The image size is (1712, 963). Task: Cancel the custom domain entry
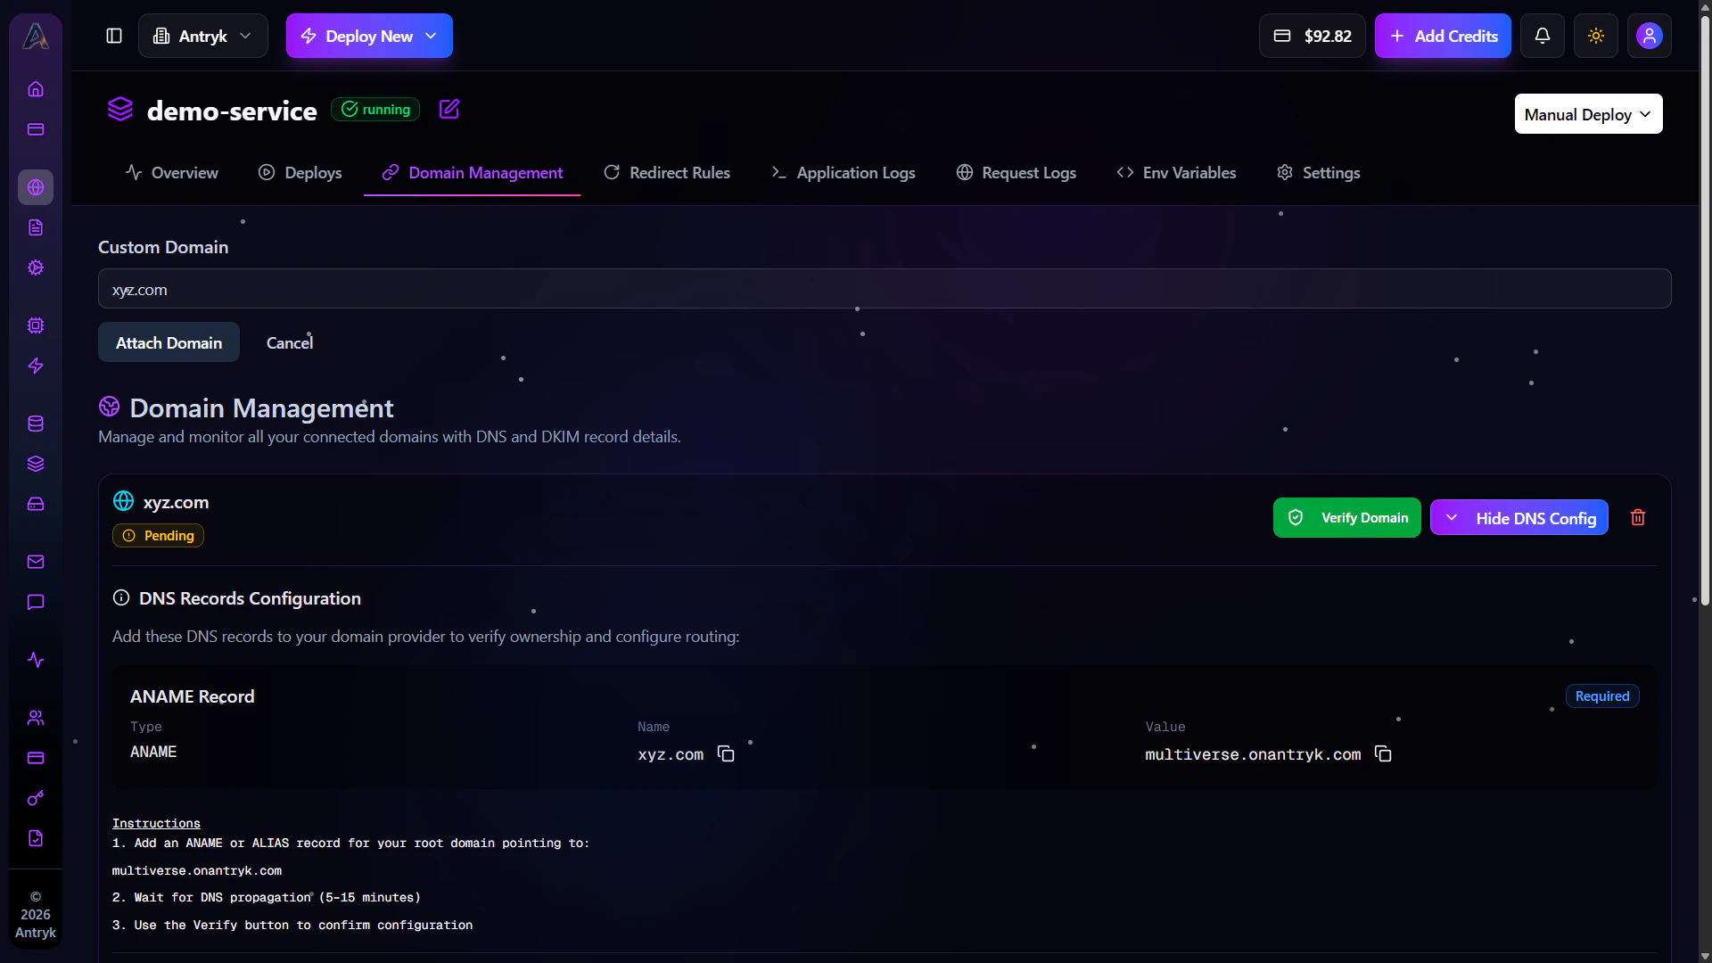tap(290, 342)
